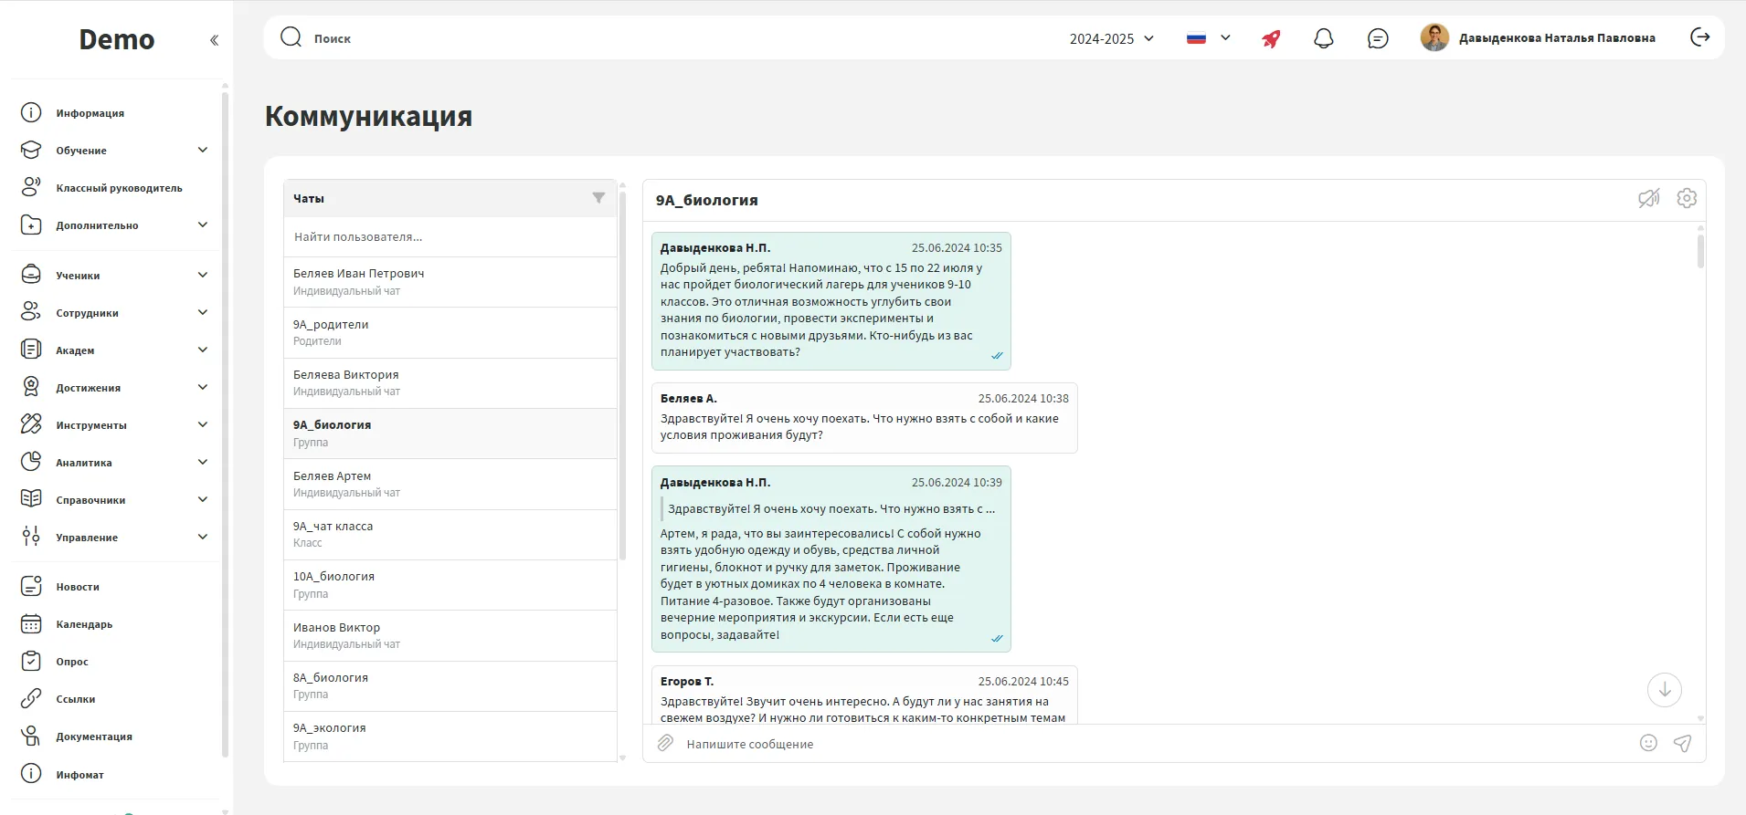This screenshot has width=1746, height=815.
Task: Open the language flag dropdown
Action: [x=1208, y=38]
